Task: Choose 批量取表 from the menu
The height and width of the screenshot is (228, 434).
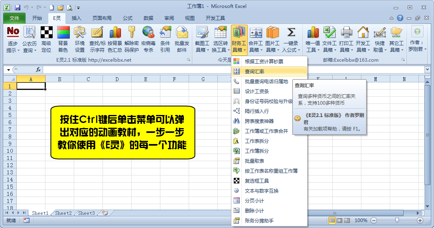Action: point(269,161)
